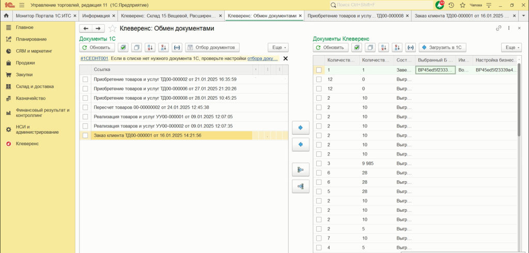Open the Казначейство section
Image resolution: width=529 pixels, height=253 pixels.
point(37,98)
